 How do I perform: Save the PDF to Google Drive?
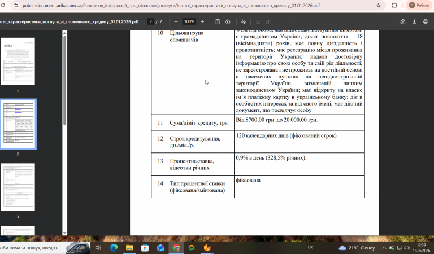pyautogui.click(x=403, y=21)
